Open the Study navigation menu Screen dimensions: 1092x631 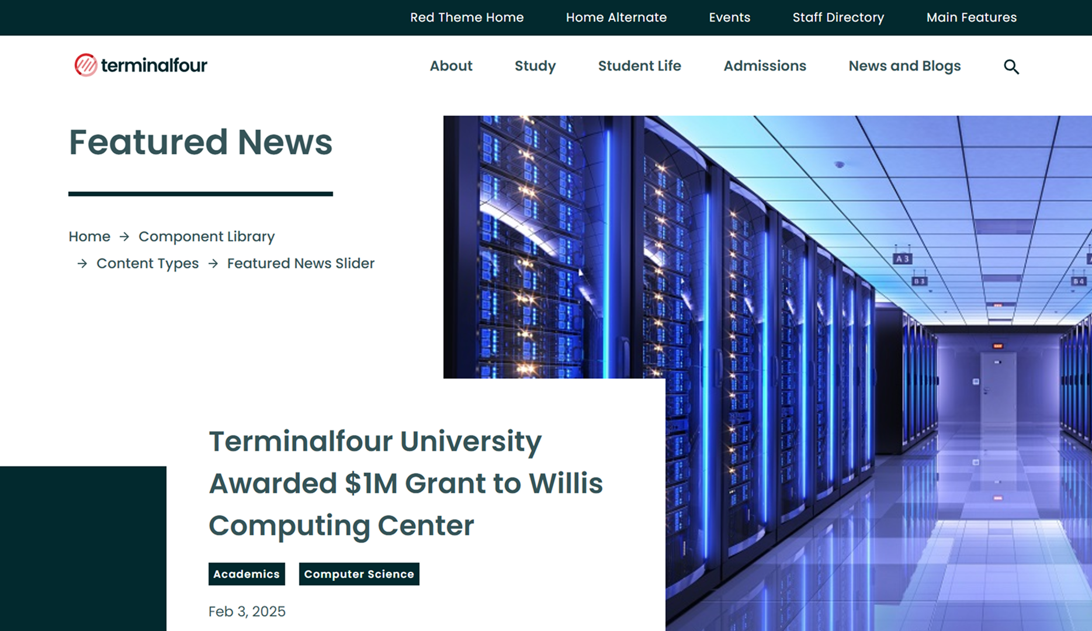(535, 66)
